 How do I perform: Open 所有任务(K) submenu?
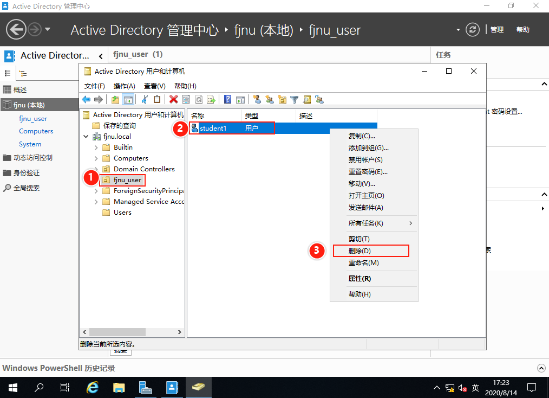point(374,223)
